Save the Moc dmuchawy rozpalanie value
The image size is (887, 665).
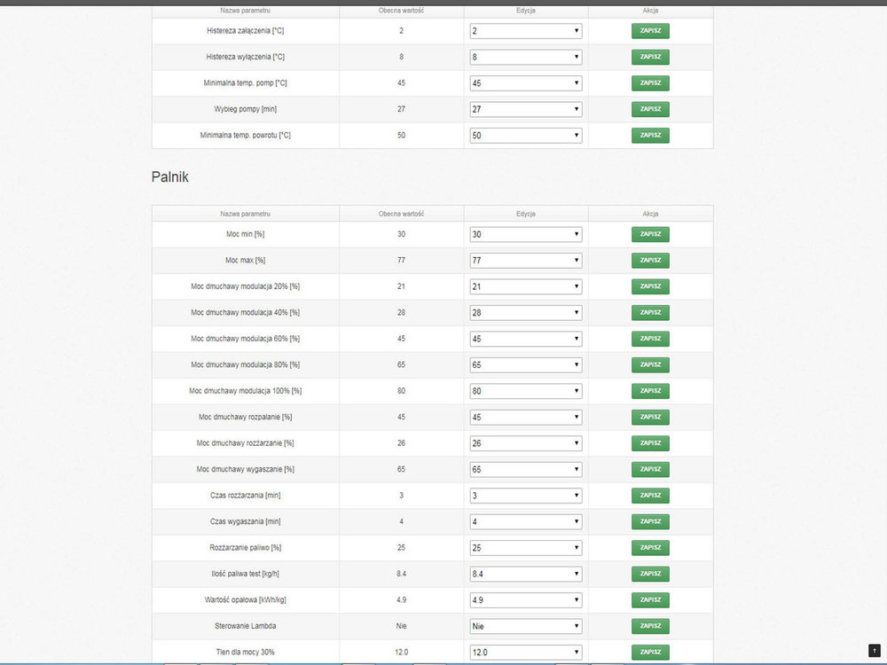coord(650,417)
